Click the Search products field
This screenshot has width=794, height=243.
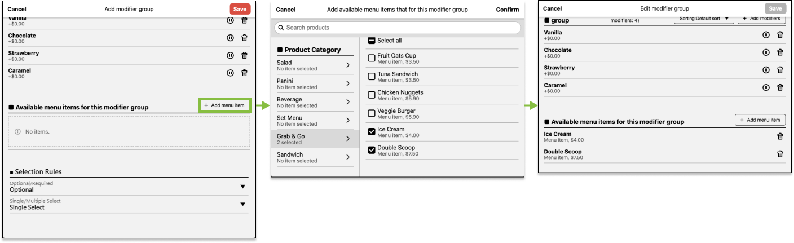[397, 28]
